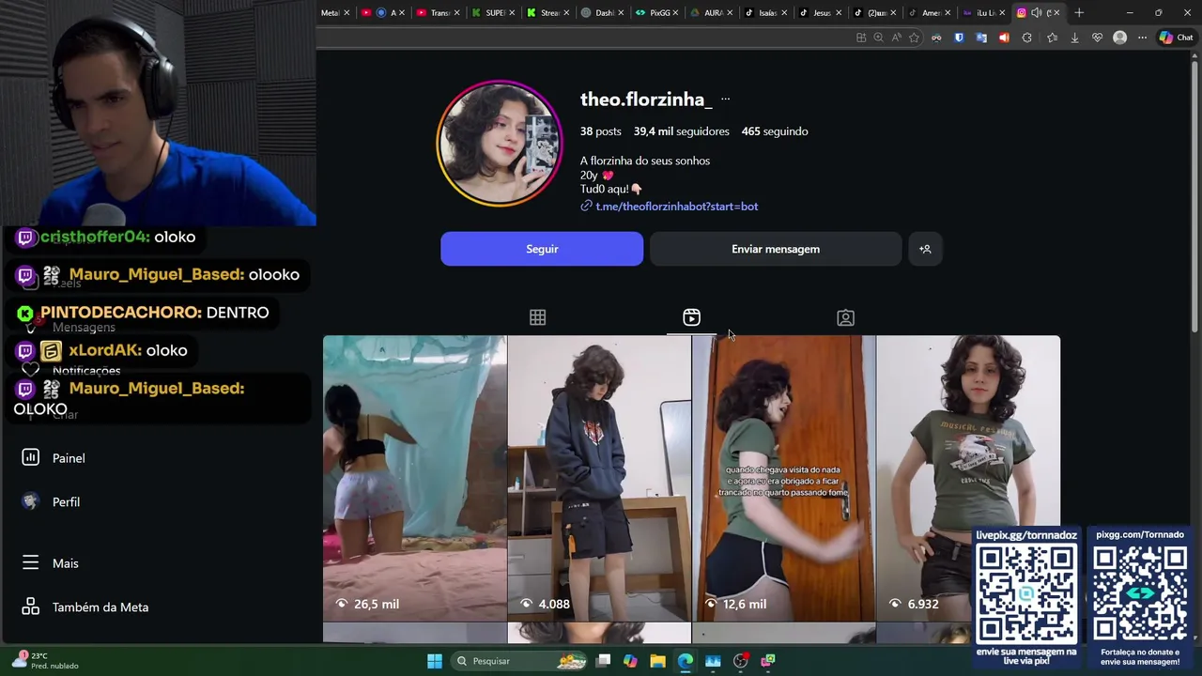The width and height of the screenshot is (1202, 676).
Task: Open the Mais hamburger menu
Action: [x=51, y=563]
